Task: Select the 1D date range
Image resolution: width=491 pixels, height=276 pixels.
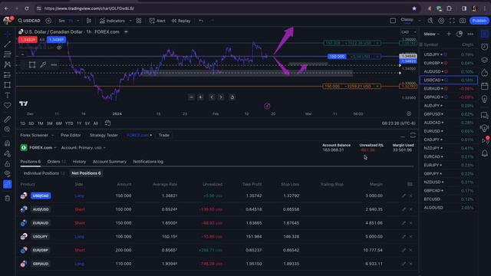Action: pyautogui.click(x=22, y=123)
